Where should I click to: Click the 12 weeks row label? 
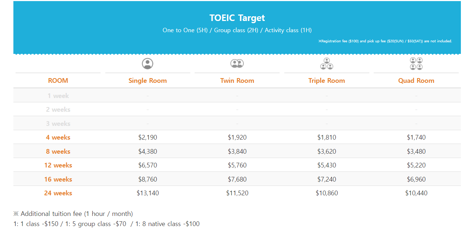coord(58,165)
